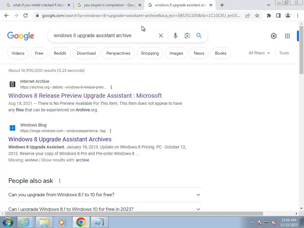Switch to 'you stupid ni compilation' tab

(110, 5)
